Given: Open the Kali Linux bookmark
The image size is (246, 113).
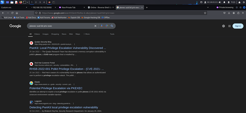Looking at the screenshot, I should point(7,17).
